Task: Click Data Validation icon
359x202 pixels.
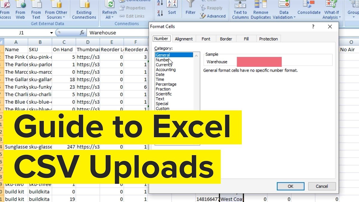Action: [284, 4]
